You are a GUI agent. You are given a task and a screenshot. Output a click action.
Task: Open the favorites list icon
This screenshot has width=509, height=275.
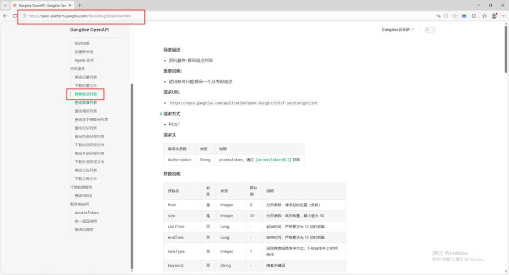485,16
